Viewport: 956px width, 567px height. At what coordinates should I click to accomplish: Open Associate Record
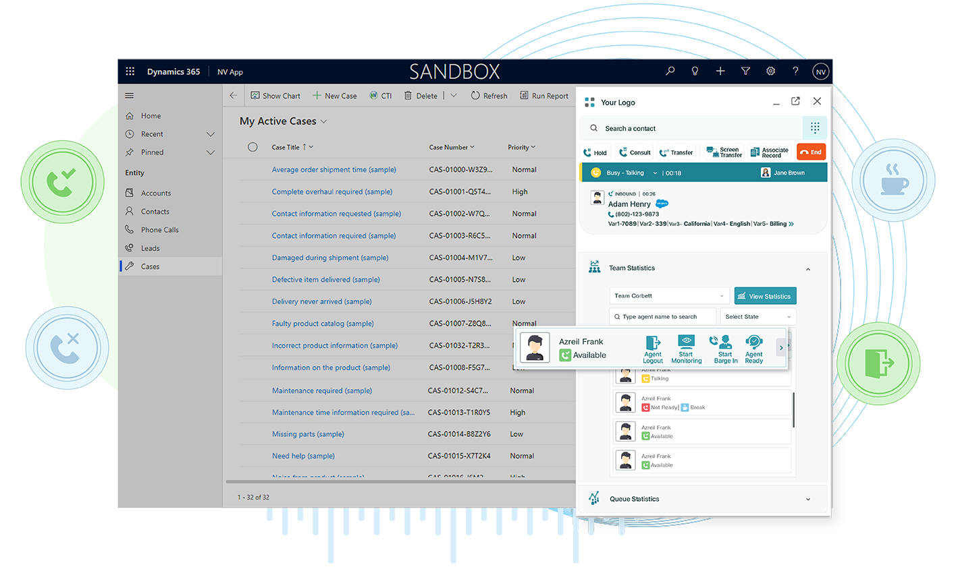click(770, 152)
